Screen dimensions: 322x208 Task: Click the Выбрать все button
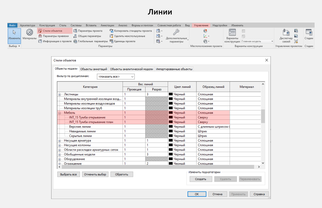(x=68, y=174)
